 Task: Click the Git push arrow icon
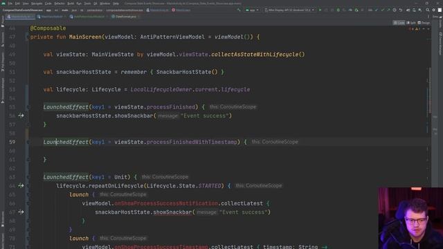[388, 10]
